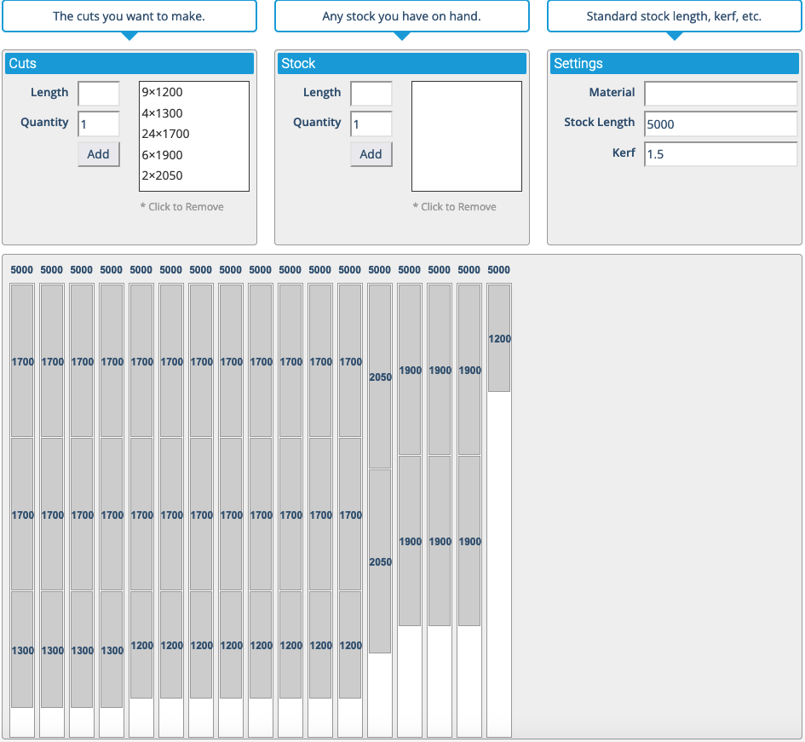Click the Material input in Settings
Screen dimensions: 805x742
pyautogui.click(x=721, y=94)
